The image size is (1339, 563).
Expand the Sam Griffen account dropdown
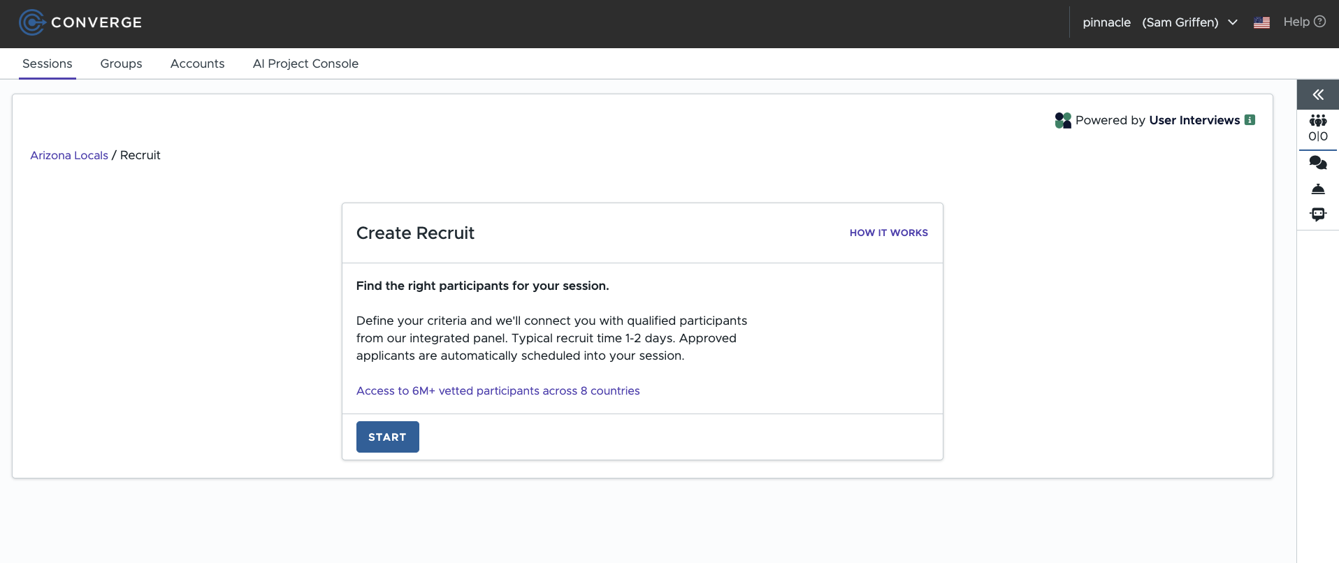[1233, 22]
